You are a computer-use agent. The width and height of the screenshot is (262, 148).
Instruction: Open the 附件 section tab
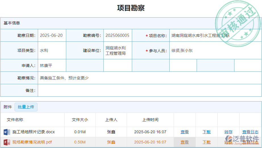coord(8,107)
